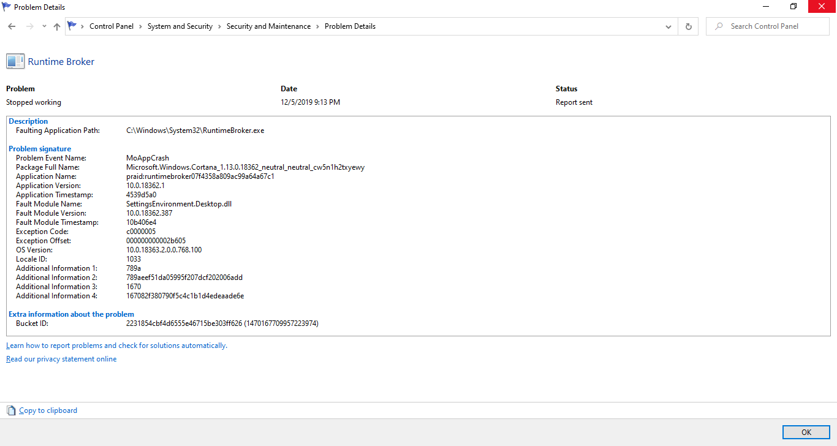The image size is (837, 446).
Task: Click Locale ID value 1033
Action: coord(134,259)
